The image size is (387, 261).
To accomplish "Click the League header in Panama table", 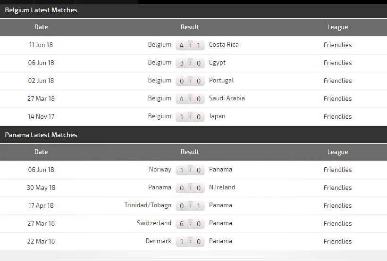I will [x=337, y=152].
